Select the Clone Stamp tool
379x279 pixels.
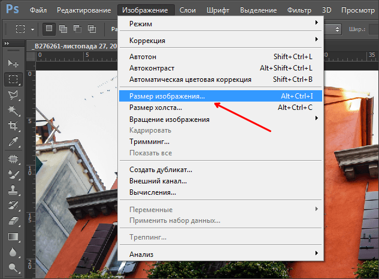pyautogui.click(x=13, y=189)
